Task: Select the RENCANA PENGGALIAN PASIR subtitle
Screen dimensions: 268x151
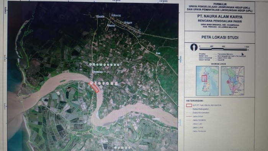Action: [x=220, y=21]
